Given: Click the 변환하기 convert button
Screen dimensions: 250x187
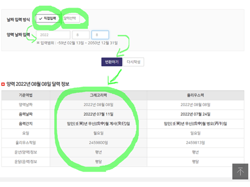Looking at the screenshot, I should point(111,62).
